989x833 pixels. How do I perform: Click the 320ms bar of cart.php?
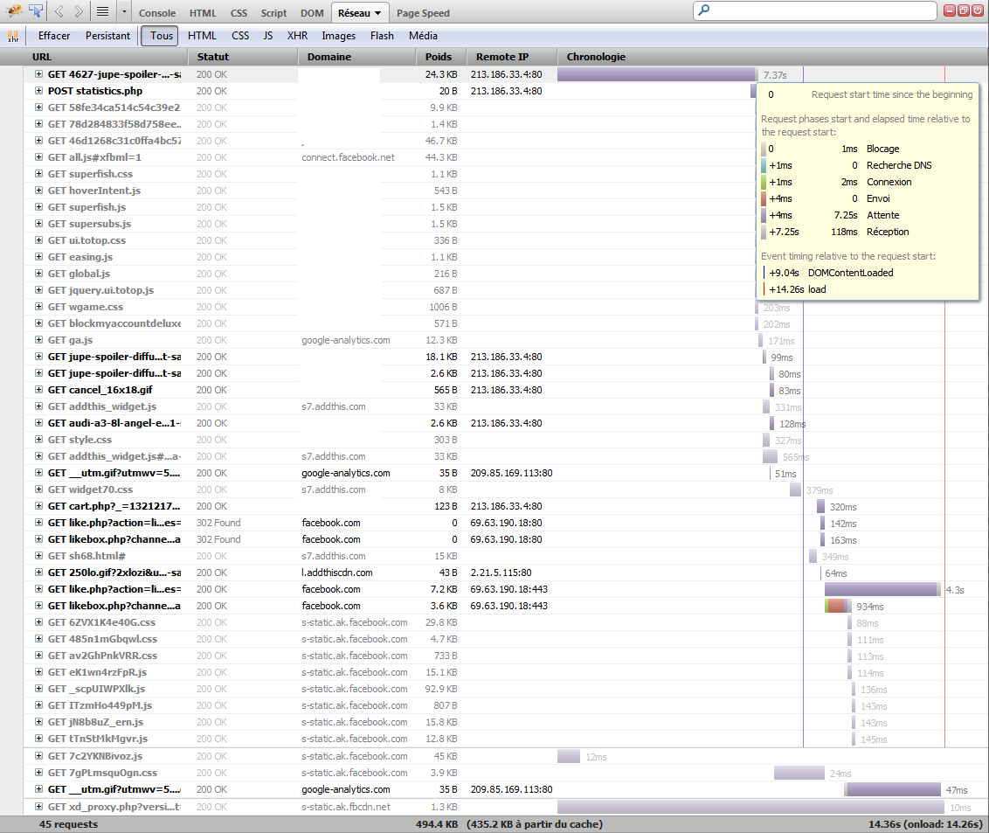click(820, 506)
